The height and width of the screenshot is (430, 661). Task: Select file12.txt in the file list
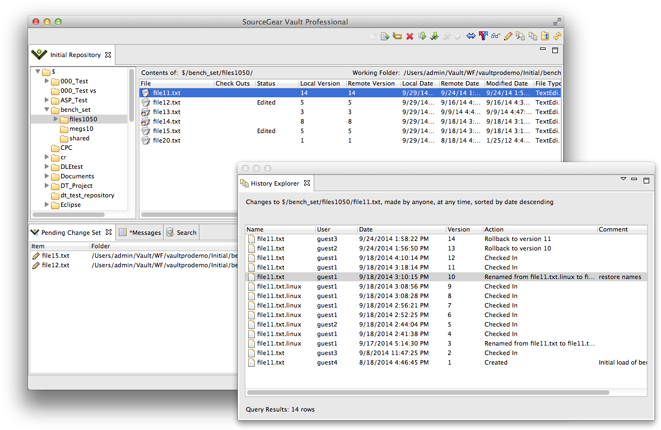(x=167, y=102)
